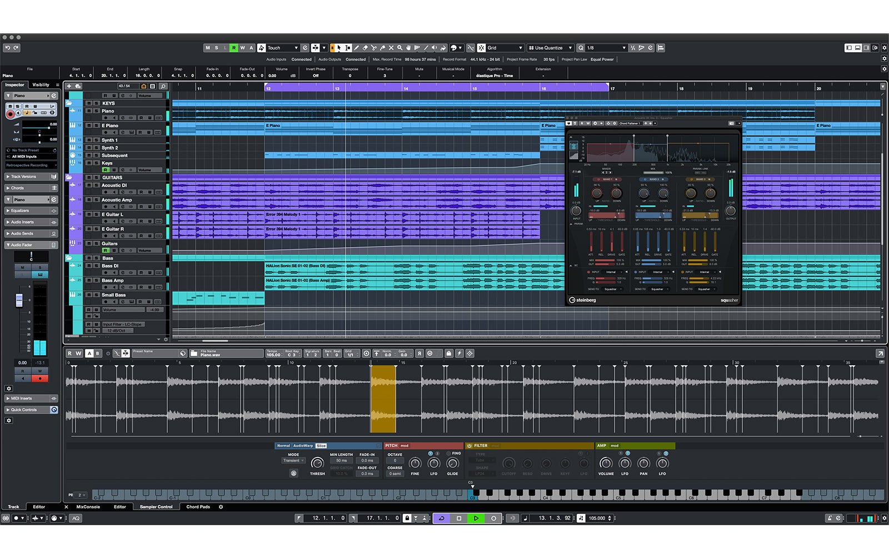Screen dimensions: 889x559
Task: Select the Sampler Control tab
Action: tap(156, 507)
